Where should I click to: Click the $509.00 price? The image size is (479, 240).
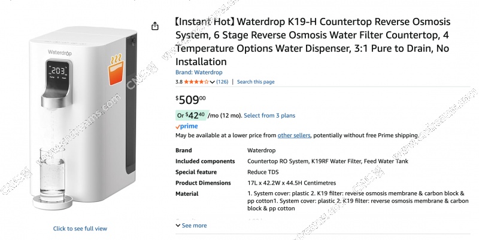190,99
